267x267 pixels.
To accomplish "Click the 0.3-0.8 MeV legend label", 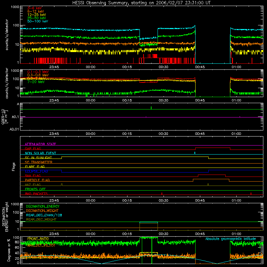I will (x=38, y=75).
